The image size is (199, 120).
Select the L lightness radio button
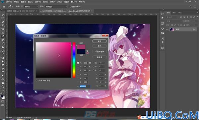94,63
